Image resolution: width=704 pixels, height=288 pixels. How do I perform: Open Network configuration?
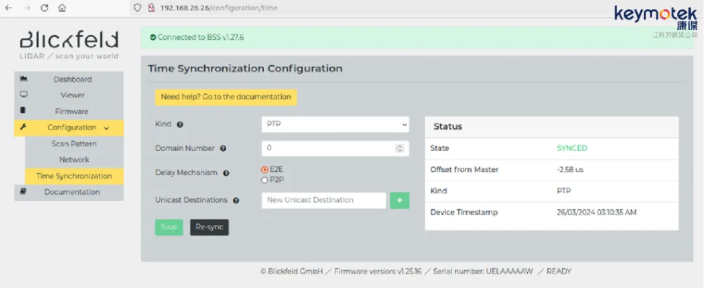pos(74,160)
